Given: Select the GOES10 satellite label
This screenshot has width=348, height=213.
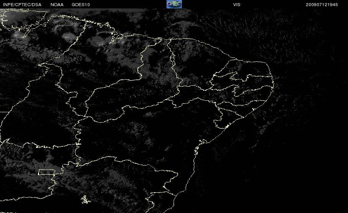Looking at the screenshot, I should tap(81, 5).
